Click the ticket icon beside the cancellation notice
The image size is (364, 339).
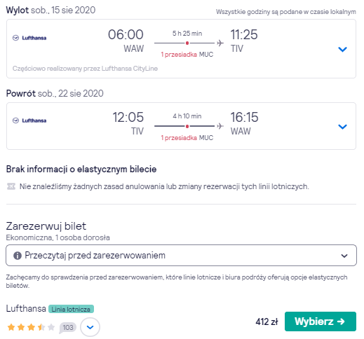click(x=11, y=186)
